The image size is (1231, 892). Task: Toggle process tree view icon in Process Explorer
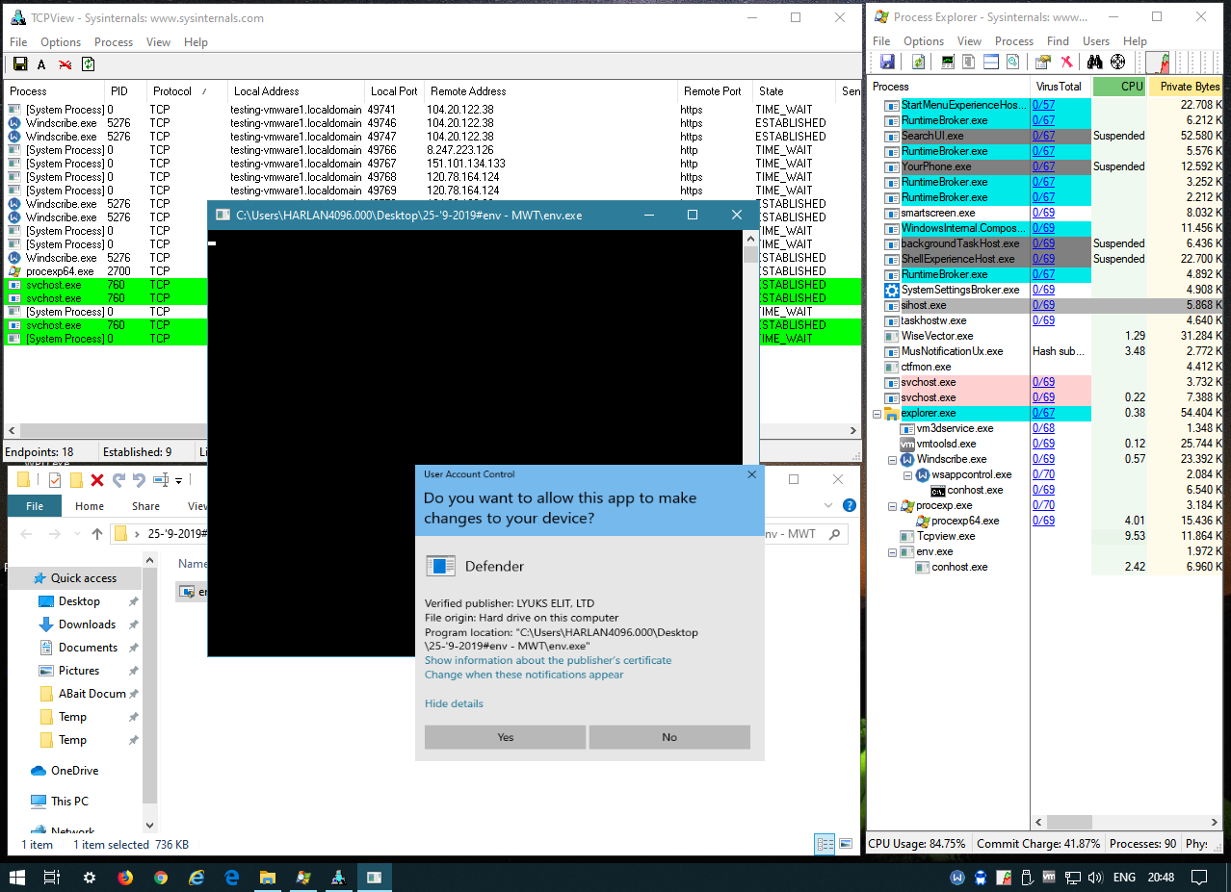[968, 62]
